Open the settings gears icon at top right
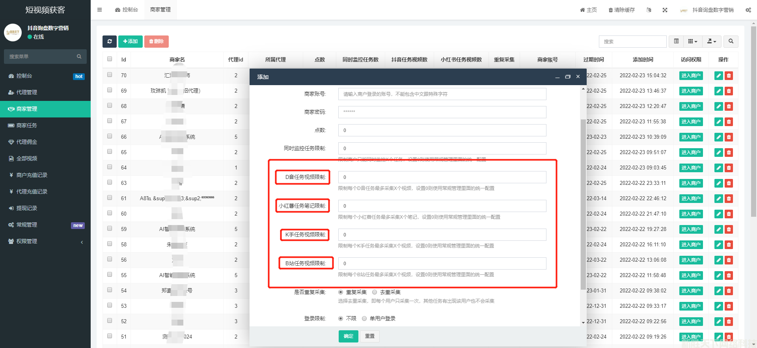The width and height of the screenshot is (757, 348). point(748,10)
